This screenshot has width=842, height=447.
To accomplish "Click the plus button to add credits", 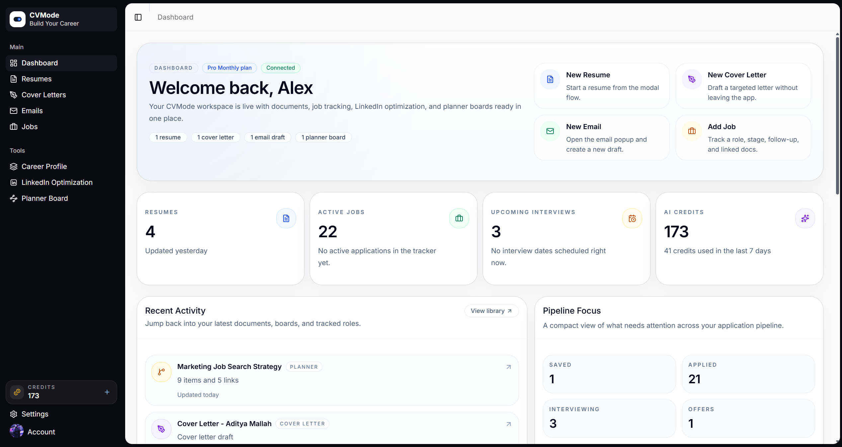I will pyautogui.click(x=107, y=392).
